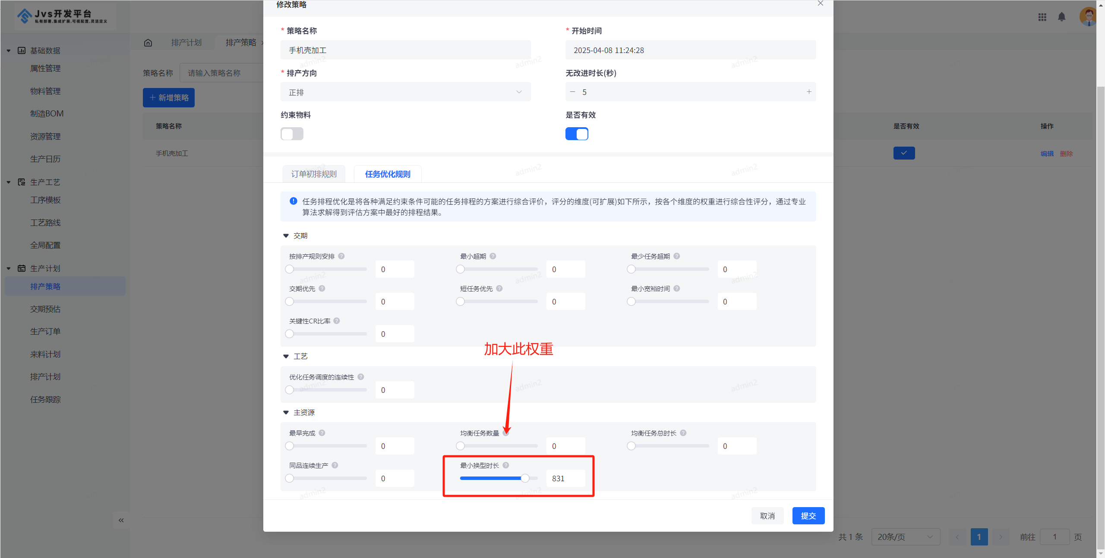Click the 删除 link in the table row
The width and height of the screenshot is (1105, 558).
[1066, 153]
